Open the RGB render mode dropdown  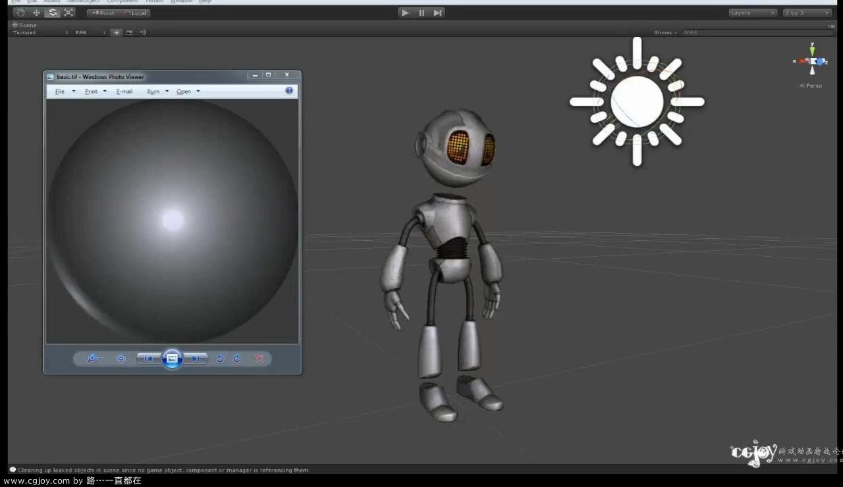click(x=90, y=32)
